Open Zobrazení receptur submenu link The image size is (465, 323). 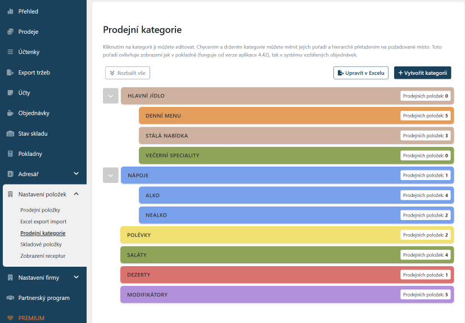[43, 255]
